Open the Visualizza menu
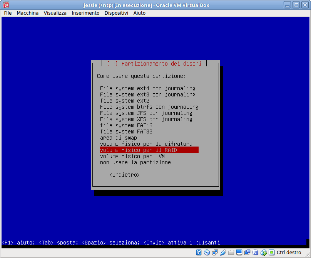 click(x=55, y=13)
